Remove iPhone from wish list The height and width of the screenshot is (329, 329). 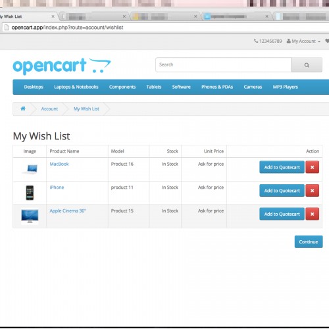[313, 191]
